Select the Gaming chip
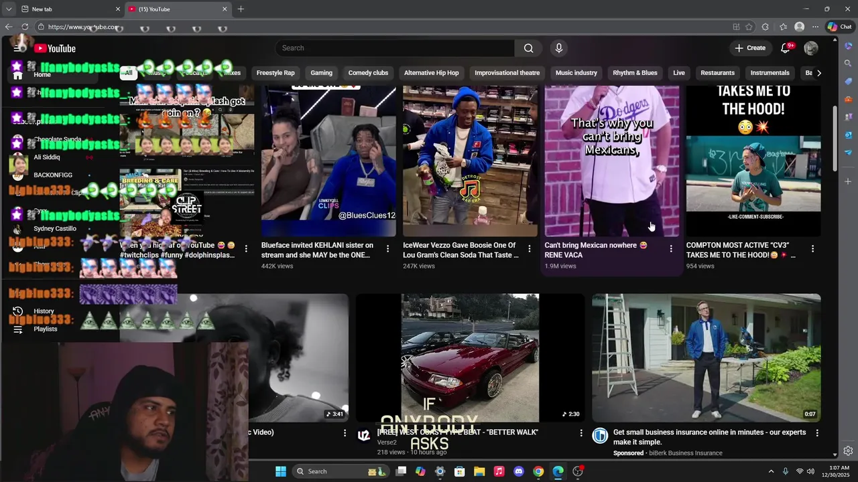This screenshot has height=482, width=858. tap(322, 73)
